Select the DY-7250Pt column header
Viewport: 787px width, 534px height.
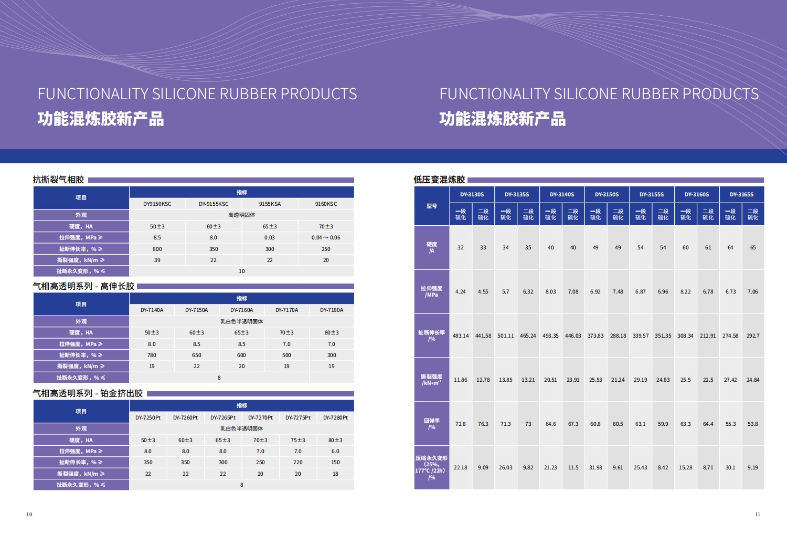pyautogui.click(x=148, y=417)
